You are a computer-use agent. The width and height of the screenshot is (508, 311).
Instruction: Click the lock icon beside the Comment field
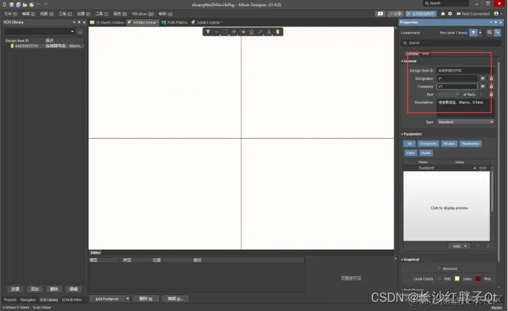pos(491,86)
